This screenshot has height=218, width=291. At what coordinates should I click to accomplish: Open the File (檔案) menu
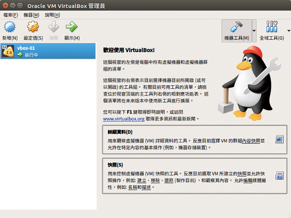(11, 15)
